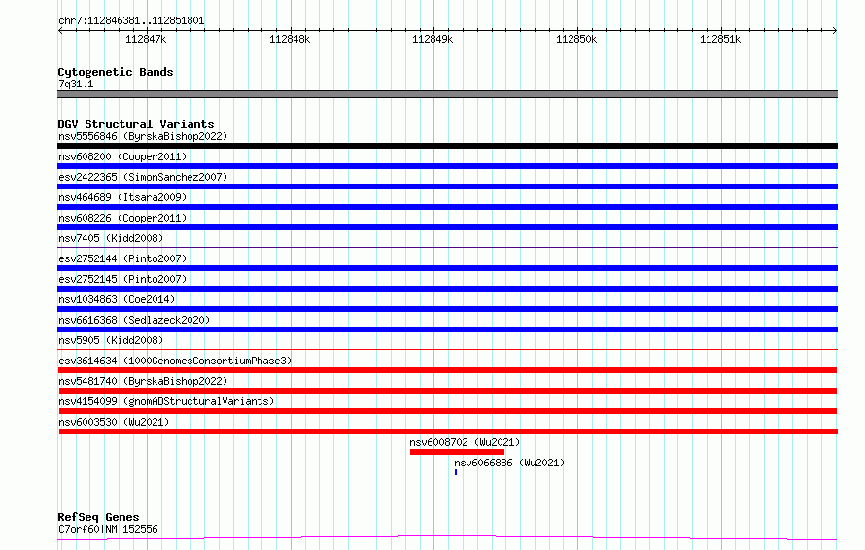Viewport: 865px width, 550px height.
Task: Select nsv6066886 (Wu2021) label
Action: [509, 463]
